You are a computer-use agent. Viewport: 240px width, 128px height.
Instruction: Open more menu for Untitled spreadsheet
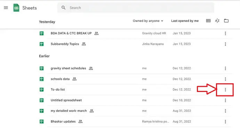(x=225, y=100)
